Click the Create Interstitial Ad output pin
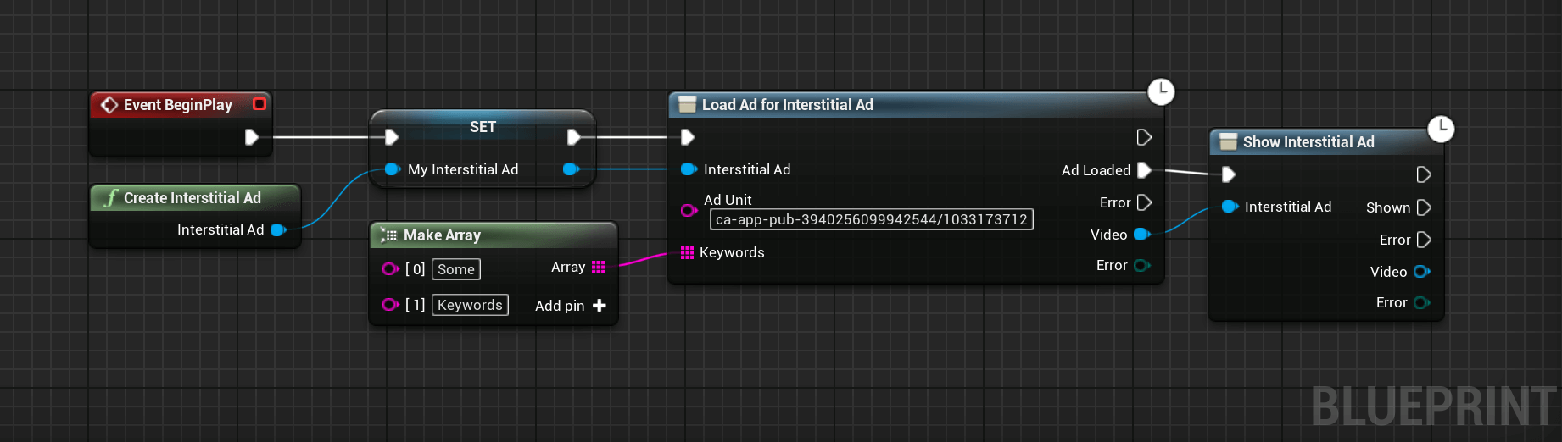 coord(278,229)
